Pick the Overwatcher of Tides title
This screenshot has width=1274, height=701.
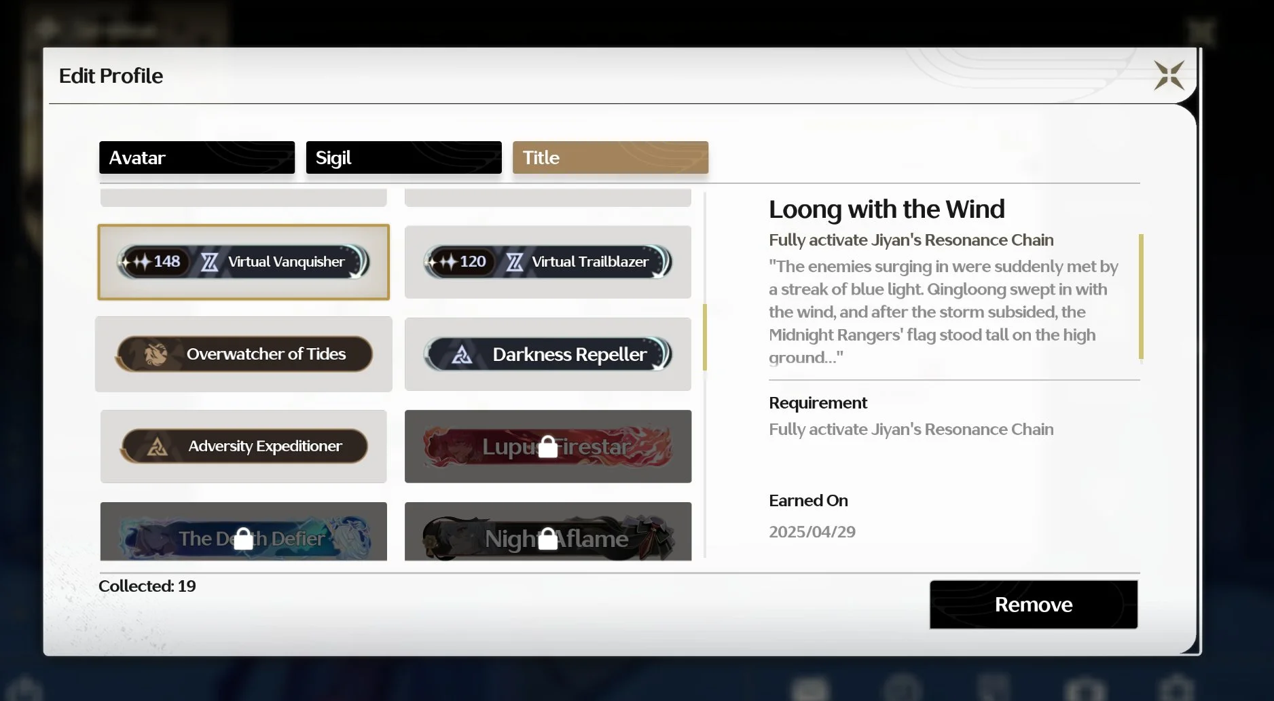pyautogui.click(x=243, y=354)
